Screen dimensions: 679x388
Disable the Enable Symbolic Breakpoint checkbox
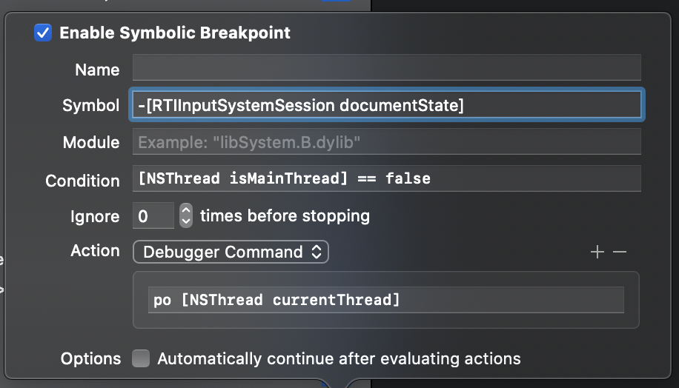pos(43,33)
